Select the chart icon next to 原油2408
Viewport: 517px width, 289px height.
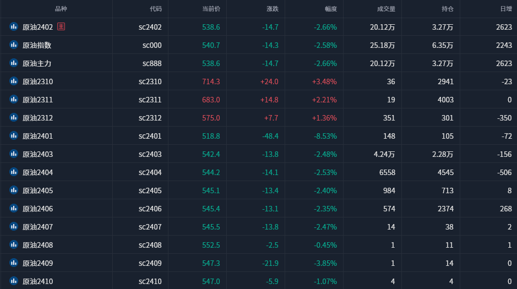coord(14,245)
